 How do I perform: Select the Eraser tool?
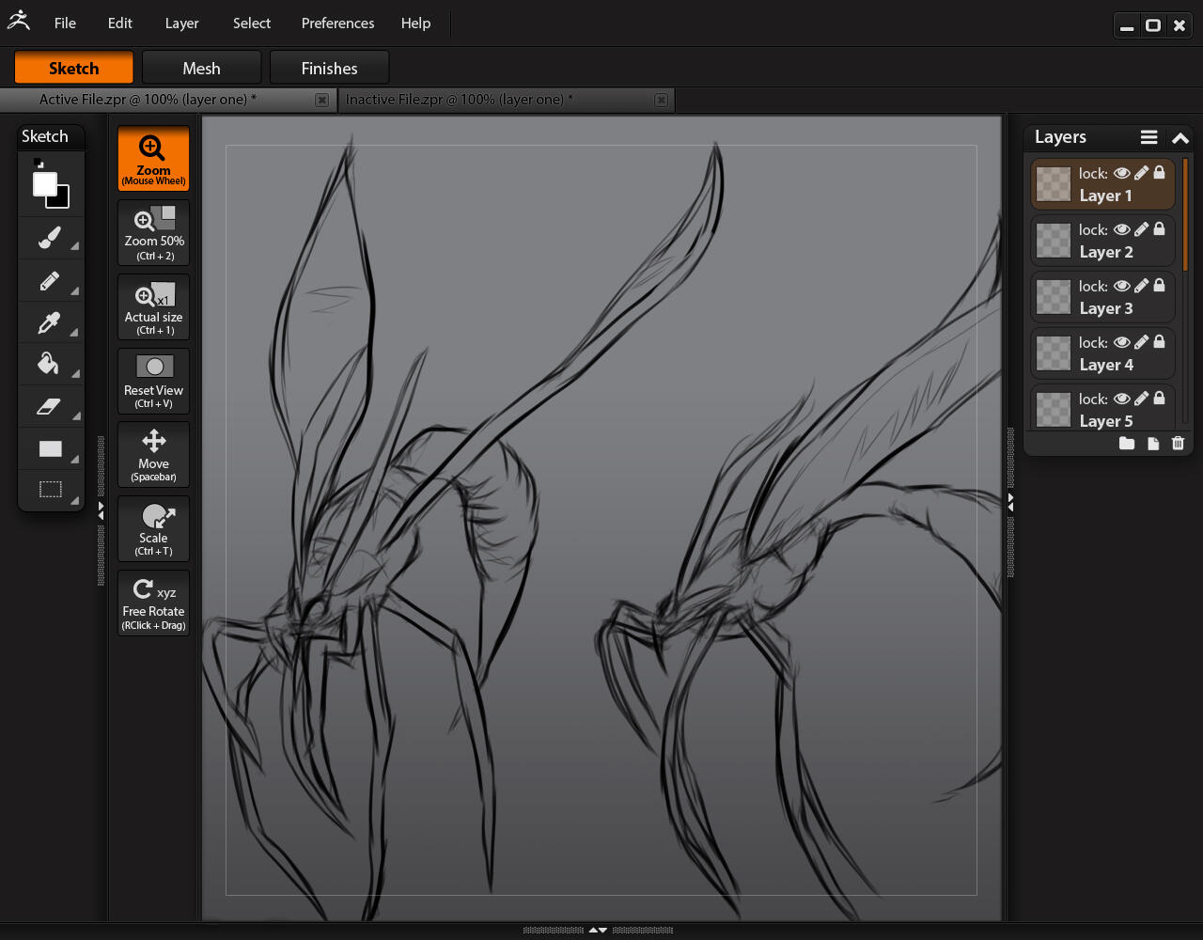tap(50, 406)
